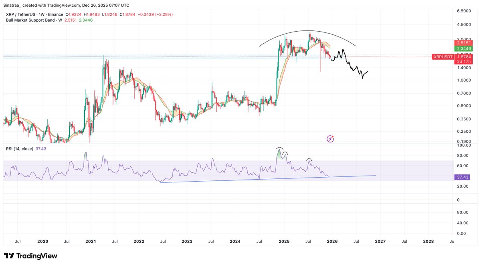481x266 pixels.
Task: Click the 2025 time axis label
Action: tap(284, 242)
